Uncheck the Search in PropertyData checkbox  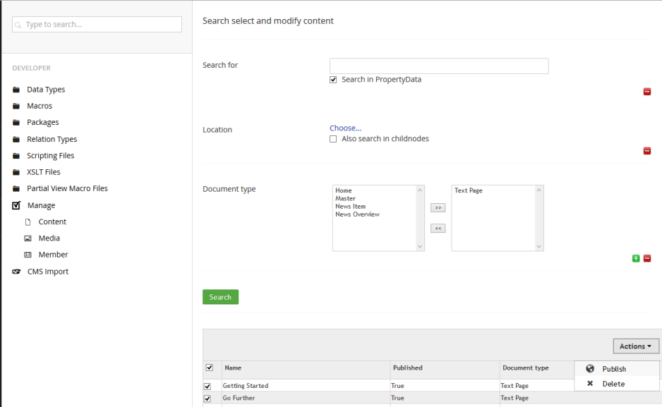333,80
